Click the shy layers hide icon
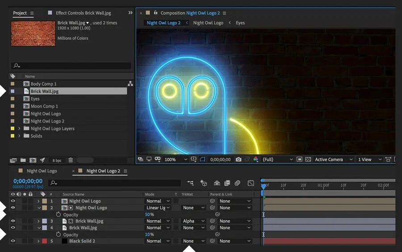The width and height of the screenshot is (402, 252). tap(217, 183)
